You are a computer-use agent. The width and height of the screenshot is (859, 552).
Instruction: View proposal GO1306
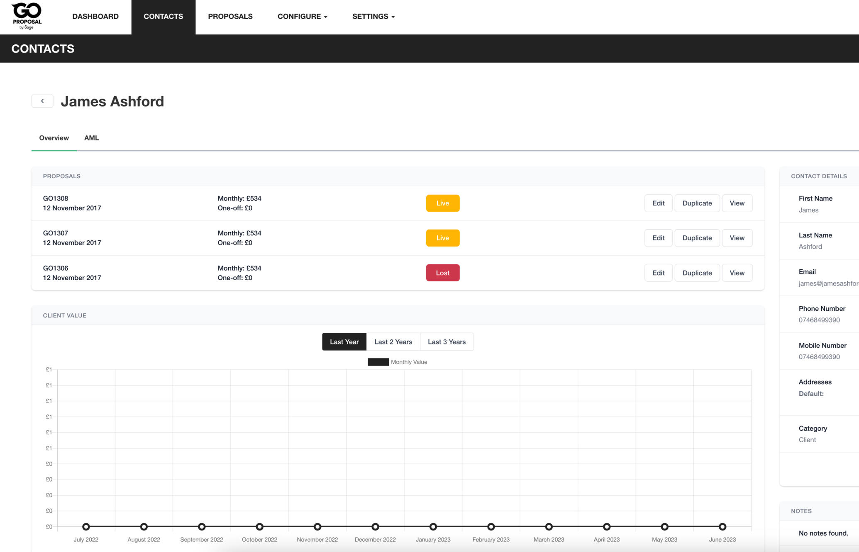point(737,273)
